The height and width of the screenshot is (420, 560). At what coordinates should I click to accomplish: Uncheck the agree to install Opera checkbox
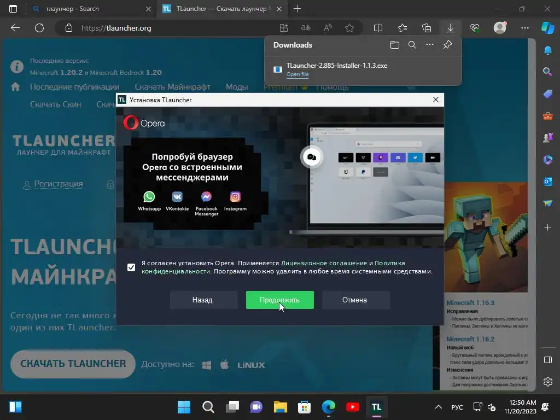pyautogui.click(x=131, y=267)
